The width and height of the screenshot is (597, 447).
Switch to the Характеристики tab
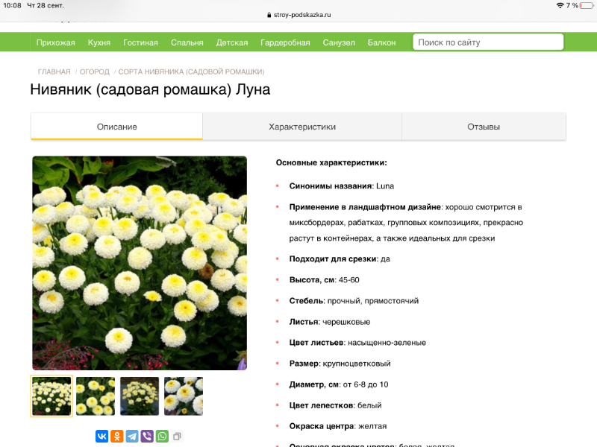[302, 127]
